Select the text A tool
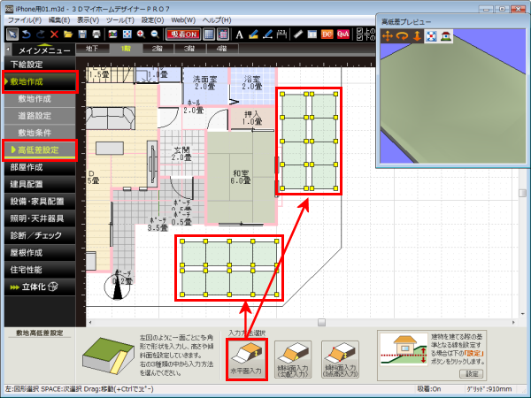The image size is (531, 398). tap(239, 34)
